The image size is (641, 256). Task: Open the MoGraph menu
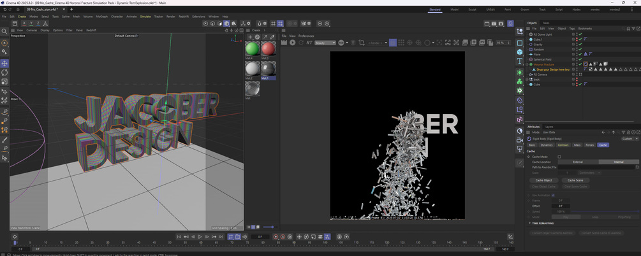point(102,17)
